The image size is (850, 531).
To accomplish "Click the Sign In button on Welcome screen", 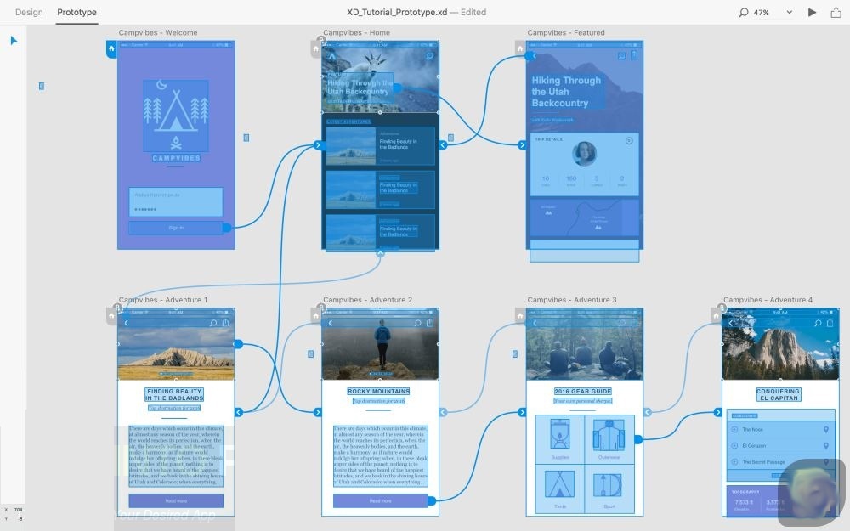I will click(x=174, y=227).
